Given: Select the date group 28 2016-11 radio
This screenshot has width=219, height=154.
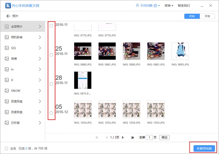Looking at the screenshot, I should [51, 84].
